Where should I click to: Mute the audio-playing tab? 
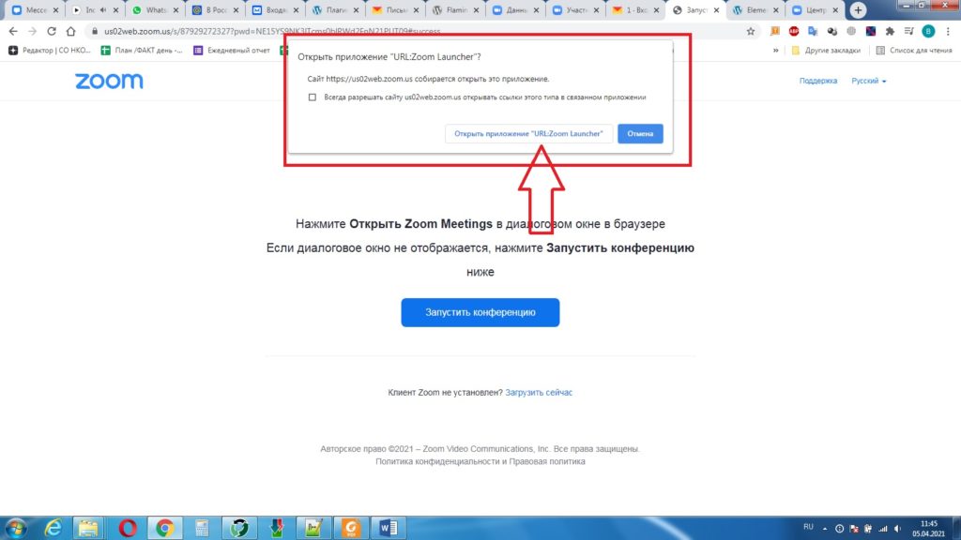click(103, 10)
